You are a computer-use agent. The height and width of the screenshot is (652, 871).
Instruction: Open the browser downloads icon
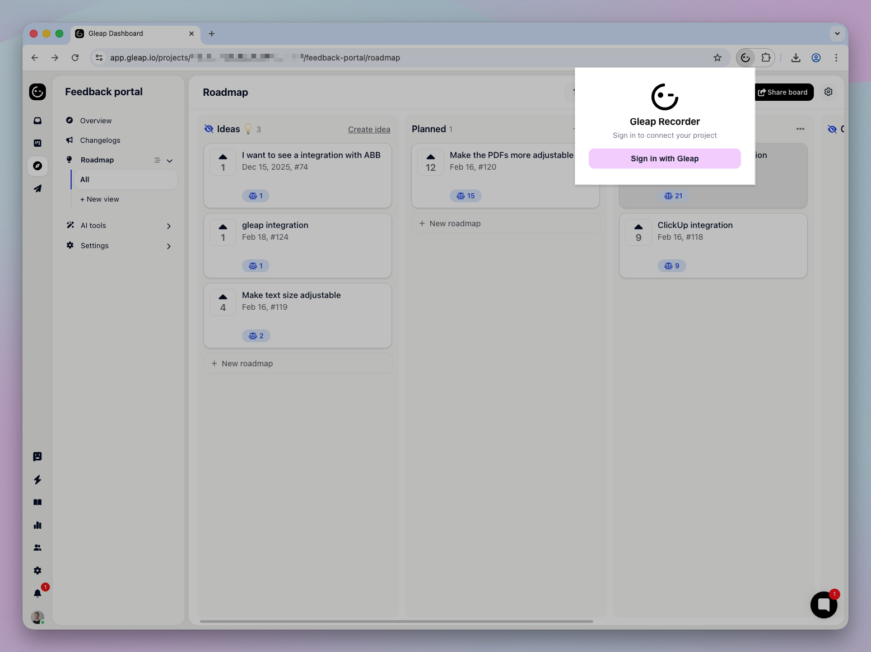(796, 58)
